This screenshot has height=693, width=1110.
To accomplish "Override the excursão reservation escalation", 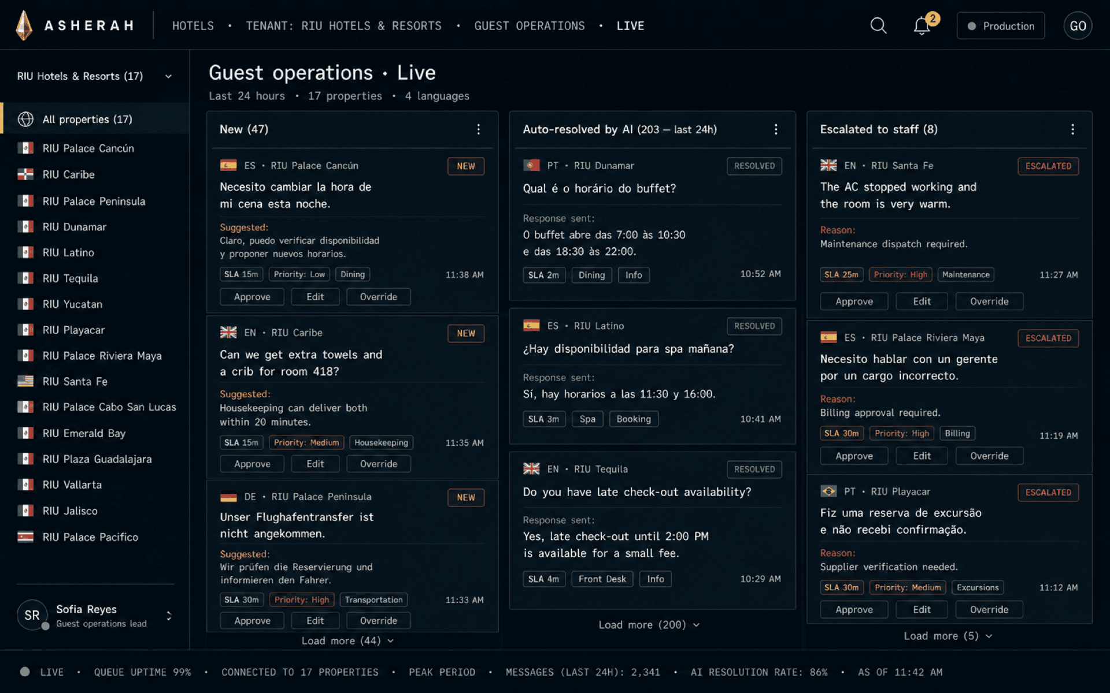I will [x=989, y=610].
